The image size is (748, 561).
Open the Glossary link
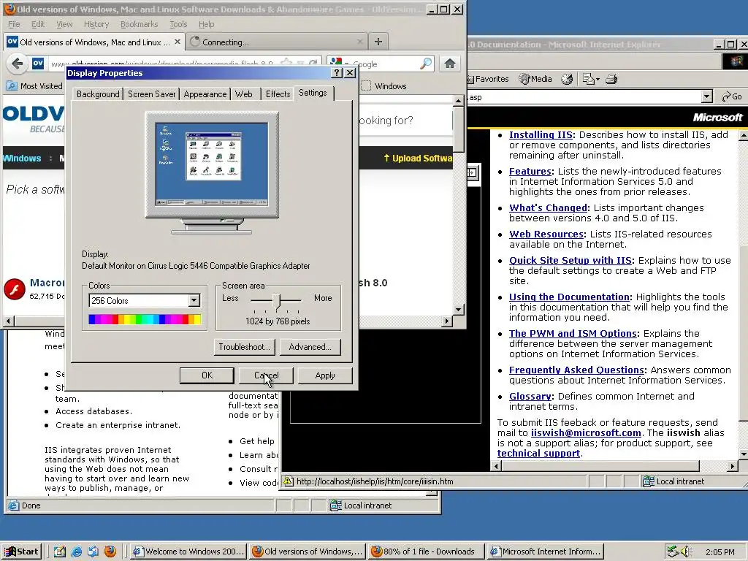pos(530,396)
